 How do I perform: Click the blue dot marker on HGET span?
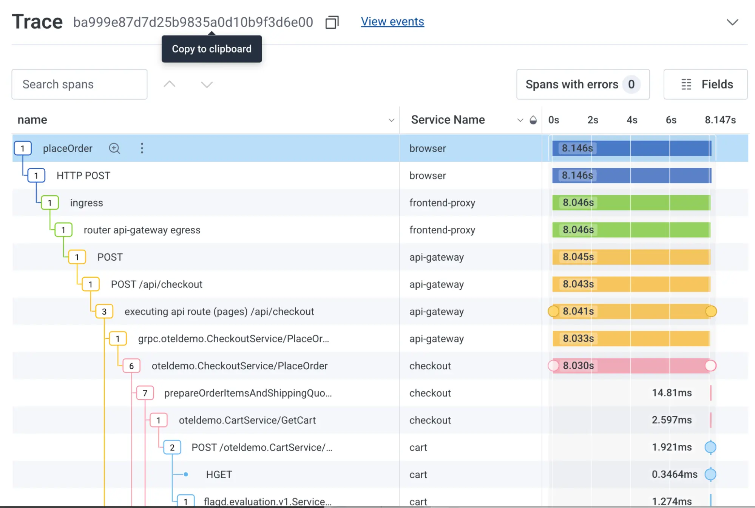click(x=710, y=474)
